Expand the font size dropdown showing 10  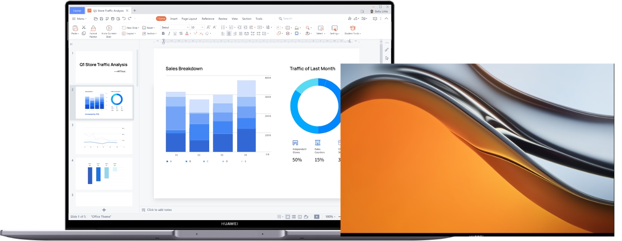(x=202, y=27)
